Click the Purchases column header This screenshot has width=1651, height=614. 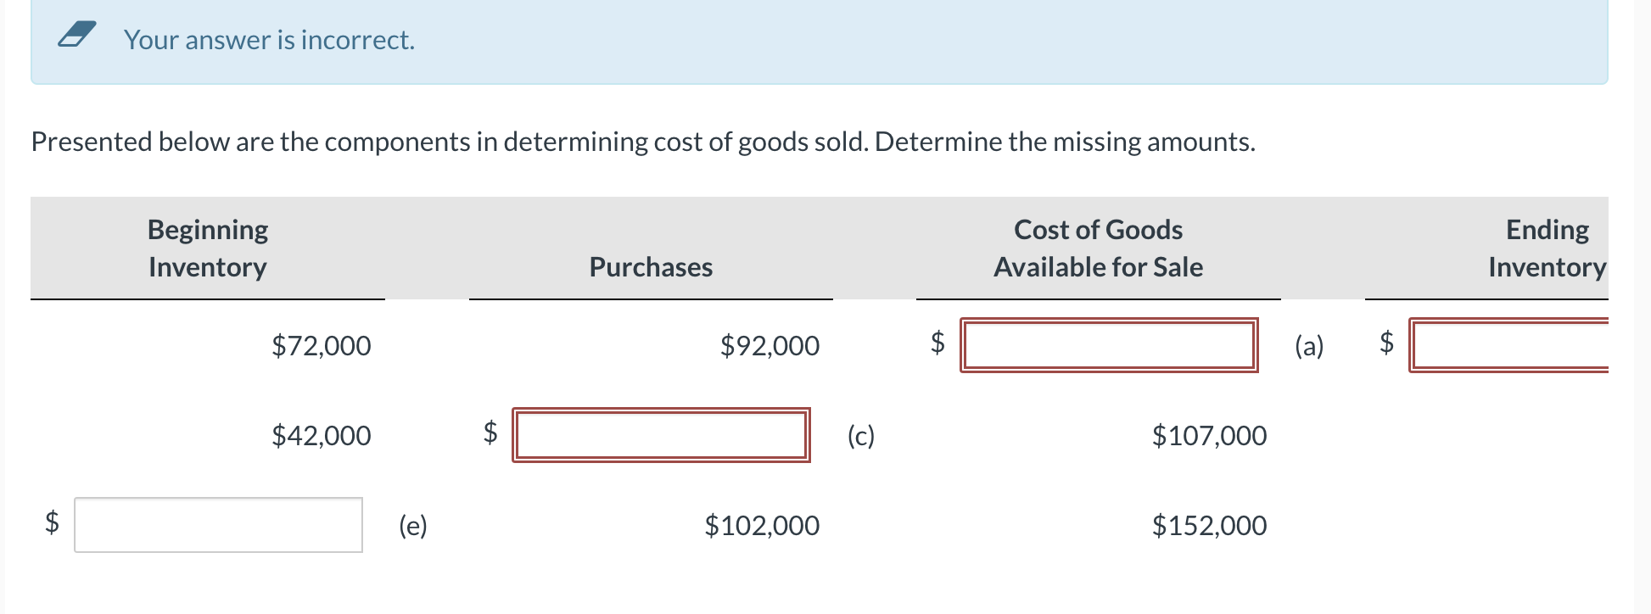pyautogui.click(x=651, y=267)
